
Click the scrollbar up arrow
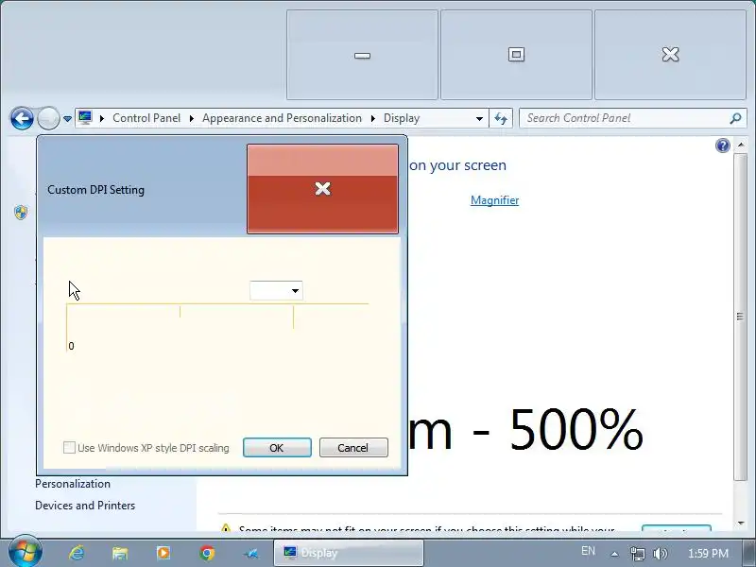coord(740,146)
